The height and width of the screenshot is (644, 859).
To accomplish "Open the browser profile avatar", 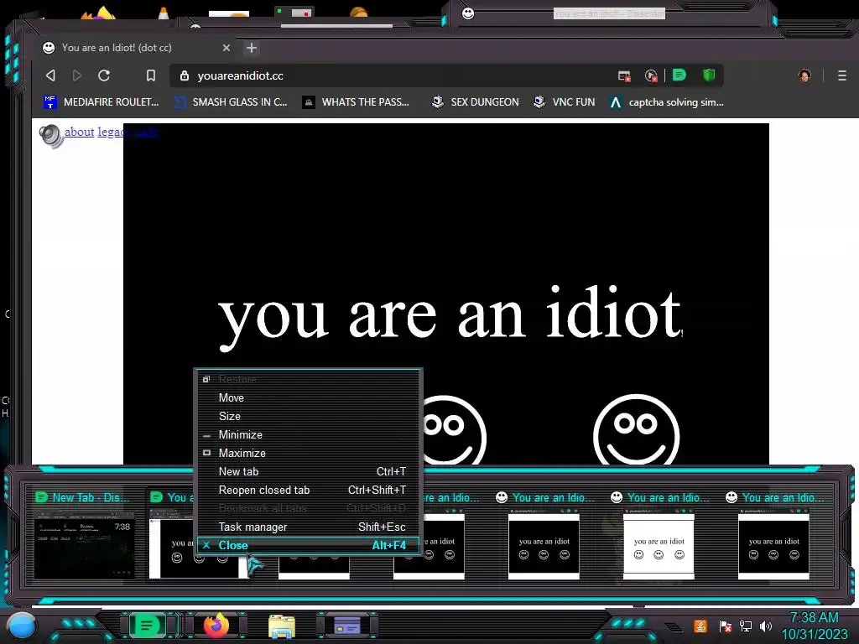I will coord(804,75).
